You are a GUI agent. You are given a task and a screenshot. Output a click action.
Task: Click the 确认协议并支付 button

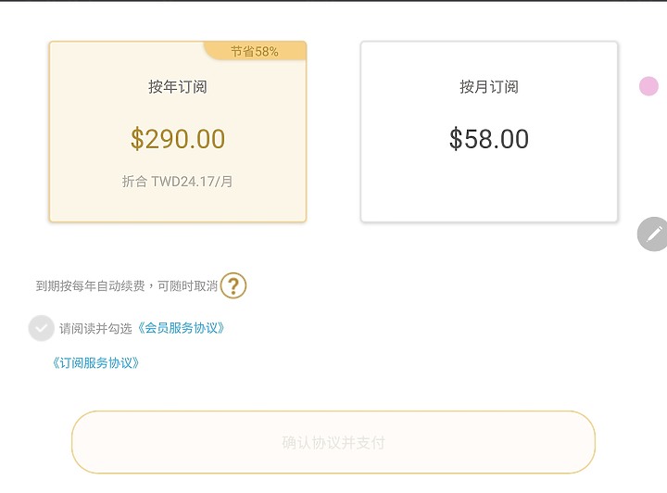tap(333, 442)
